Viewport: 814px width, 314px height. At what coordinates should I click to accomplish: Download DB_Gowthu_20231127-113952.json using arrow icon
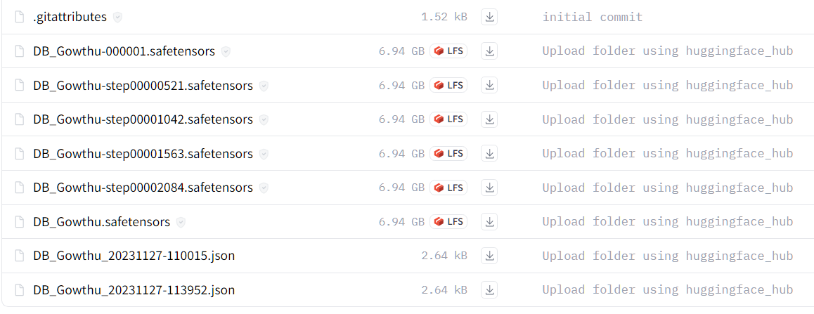point(489,290)
